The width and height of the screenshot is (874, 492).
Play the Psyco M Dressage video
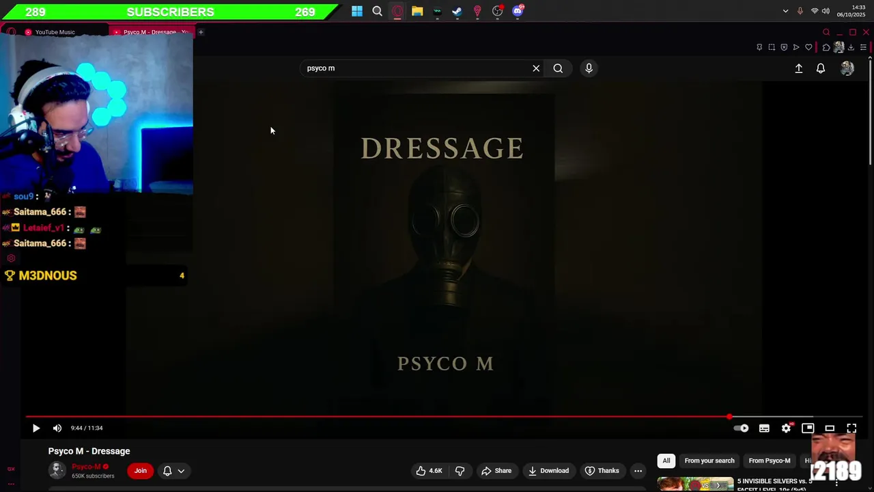[36, 428]
